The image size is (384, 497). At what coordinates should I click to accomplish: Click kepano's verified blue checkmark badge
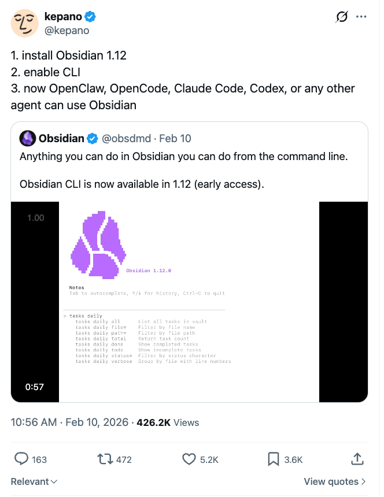88,16
